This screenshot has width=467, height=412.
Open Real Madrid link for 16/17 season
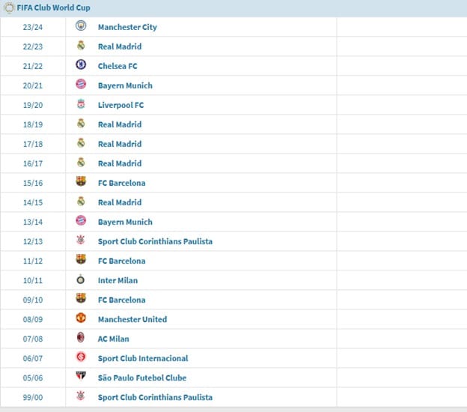coord(120,163)
